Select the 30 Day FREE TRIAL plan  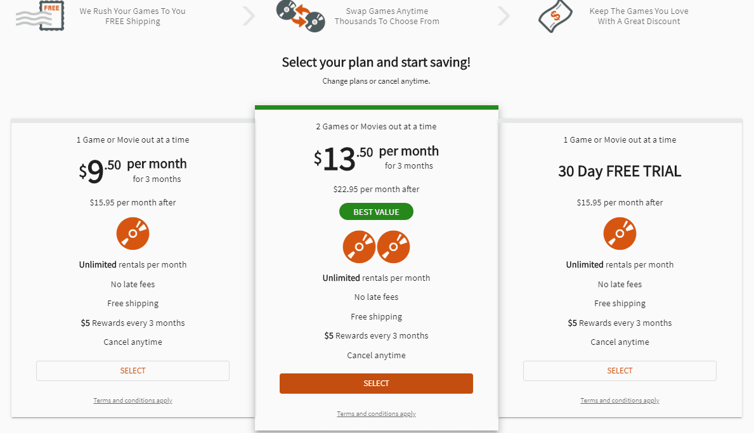click(x=620, y=370)
